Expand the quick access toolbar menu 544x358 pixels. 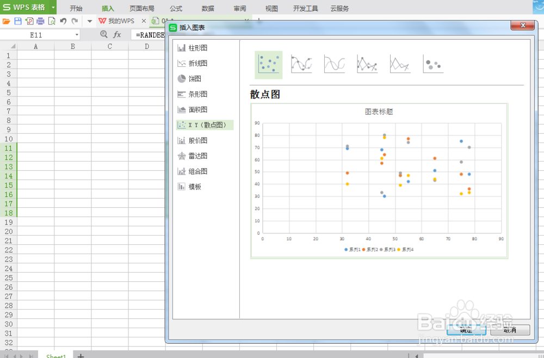click(89, 21)
